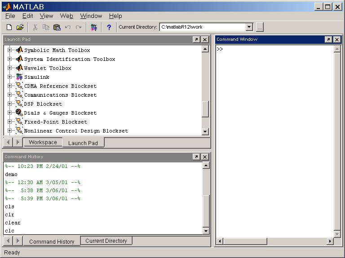Screen dimensions: 345x258
Task: Expand the Nonlinear Control Design Blockset node
Action: (x=9, y=130)
